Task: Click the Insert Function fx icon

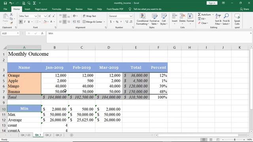Action: click(42, 33)
